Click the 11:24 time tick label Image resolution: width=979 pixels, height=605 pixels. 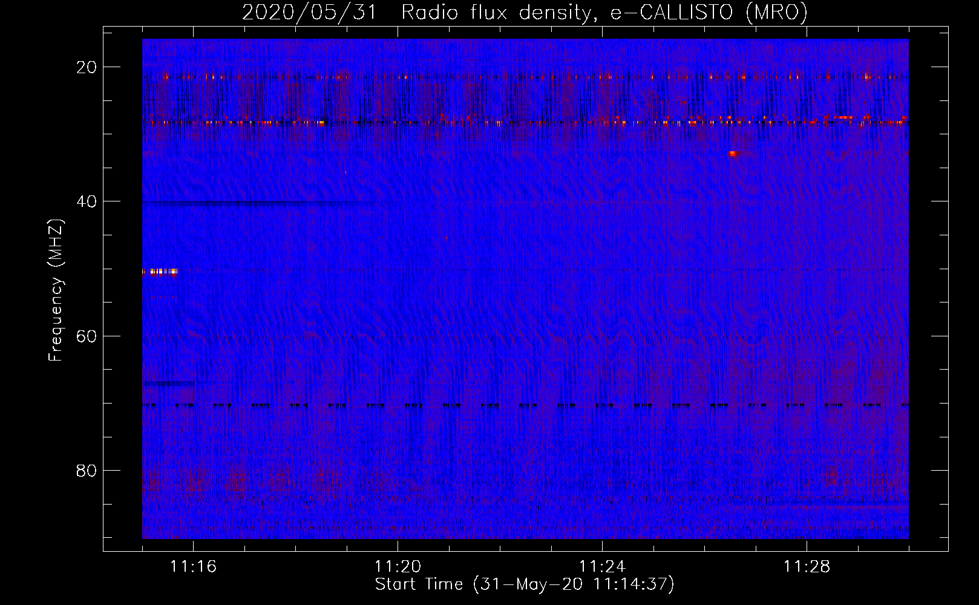click(x=603, y=567)
